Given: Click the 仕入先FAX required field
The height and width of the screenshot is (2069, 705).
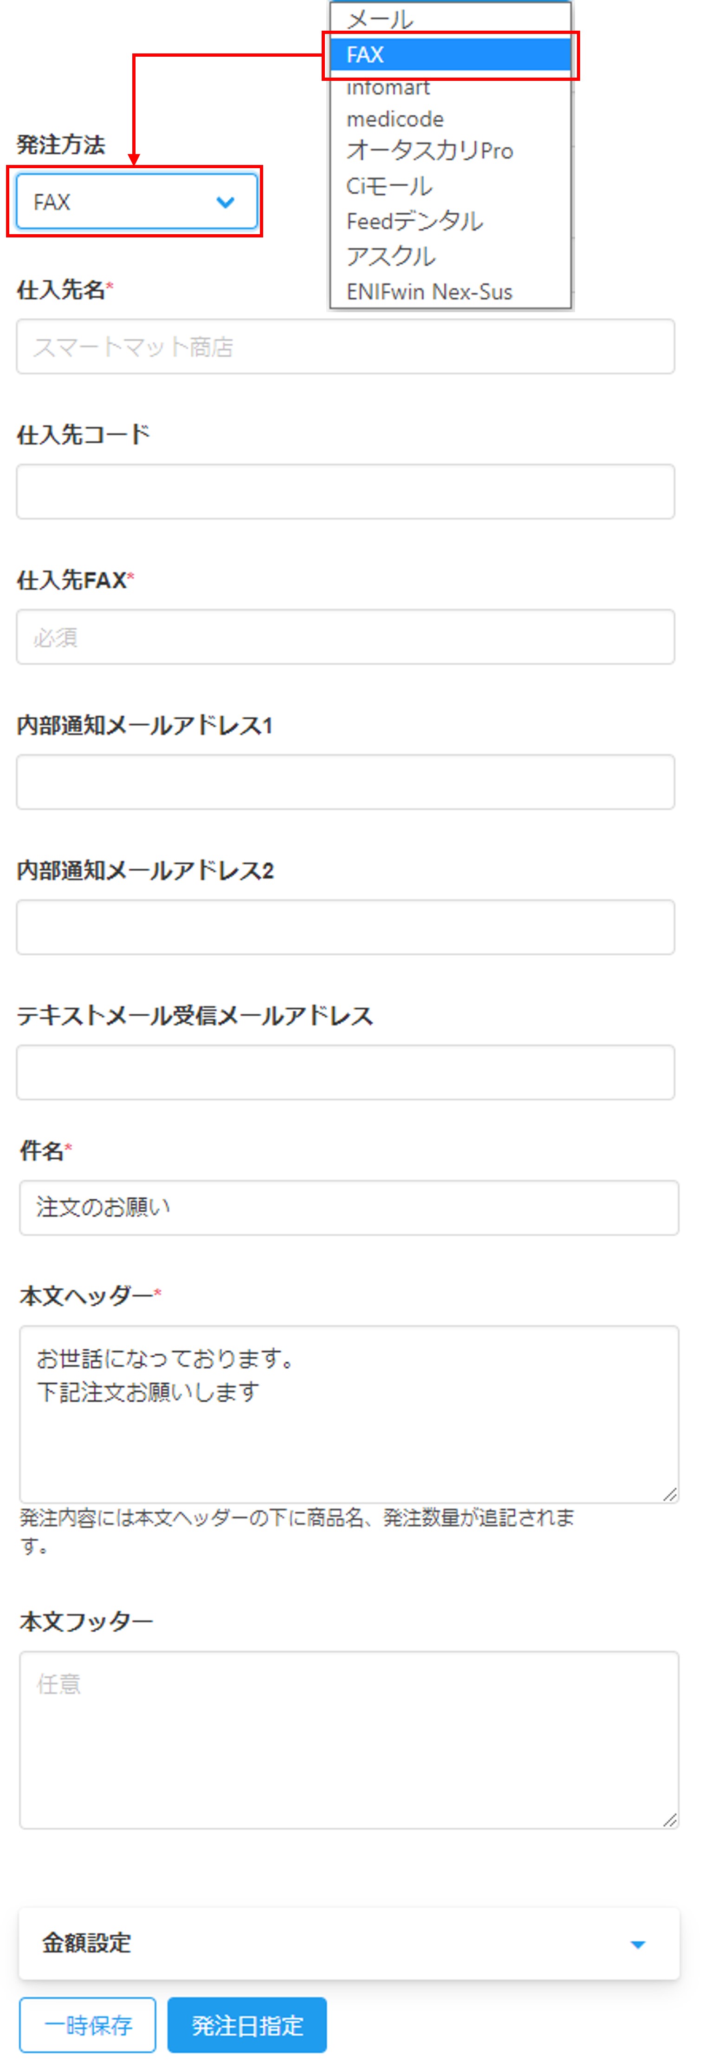Looking at the screenshot, I should (346, 637).
